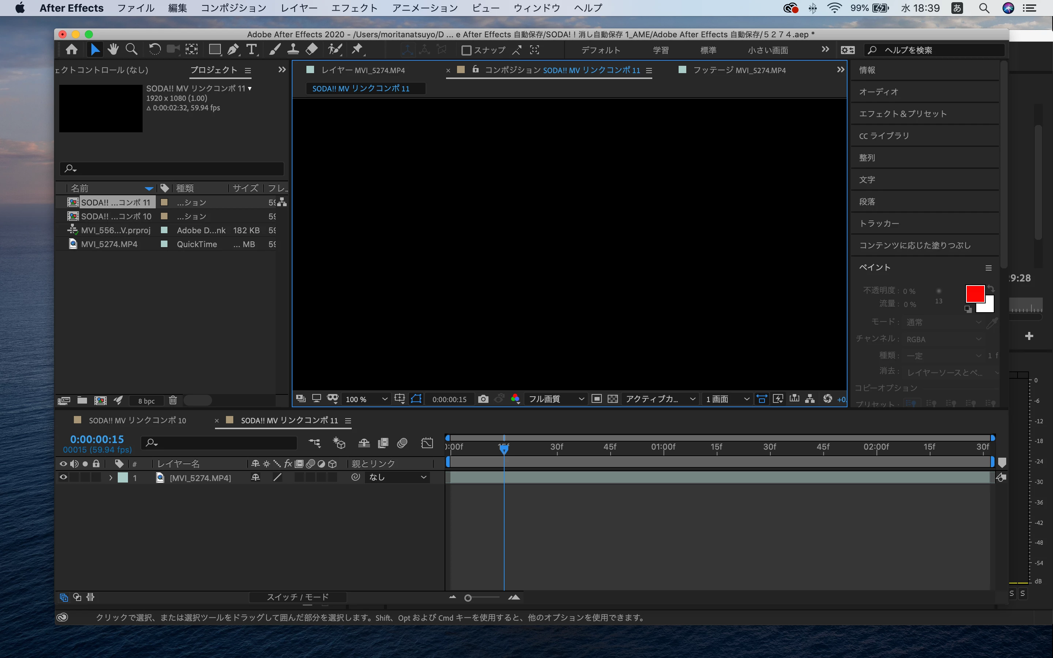This screenshot has width=1053, height=658.
Task: Open the 100 % magnification dropdown
Action: [x=366, y=399]
